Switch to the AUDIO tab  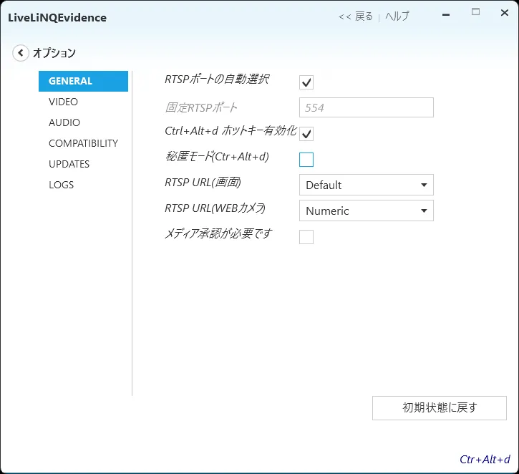pos(64,123)
